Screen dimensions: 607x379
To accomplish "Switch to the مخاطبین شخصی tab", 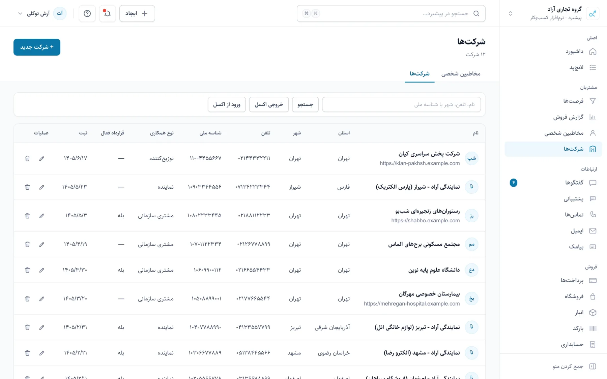I will [x=461, y=74].
